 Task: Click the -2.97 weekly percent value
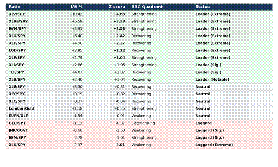point(78,145)
